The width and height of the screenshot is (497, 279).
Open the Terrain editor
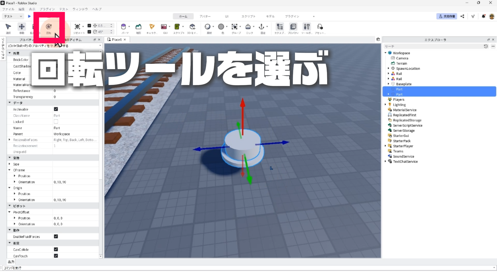pyautogui.click(x=138, y=27)
